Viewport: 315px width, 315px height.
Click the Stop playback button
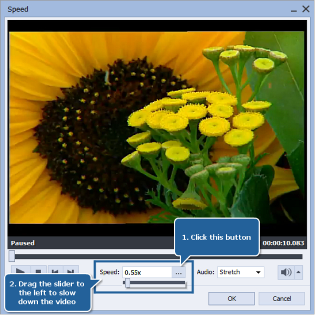[x=39, y=270]
